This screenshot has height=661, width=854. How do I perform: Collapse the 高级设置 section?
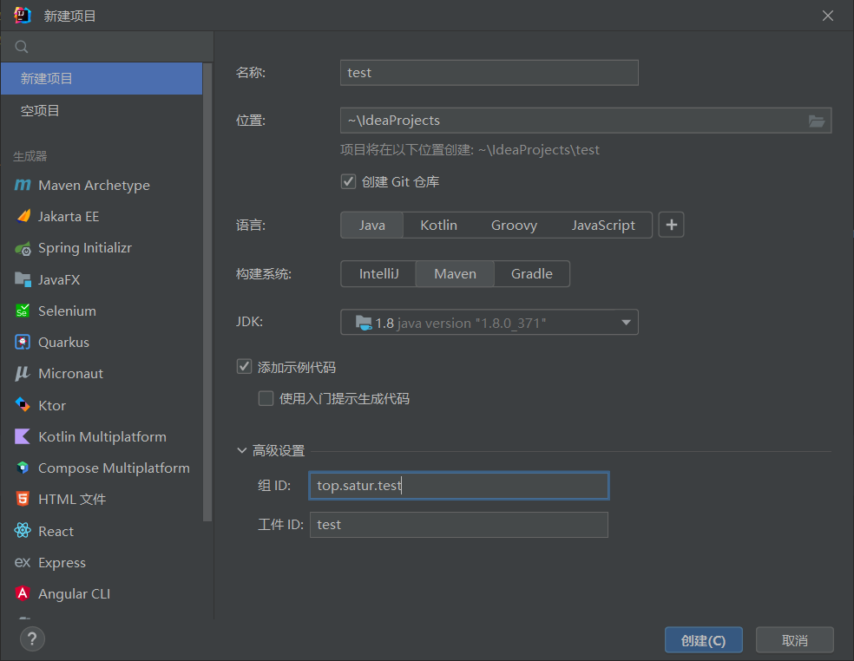click(242, 450)
